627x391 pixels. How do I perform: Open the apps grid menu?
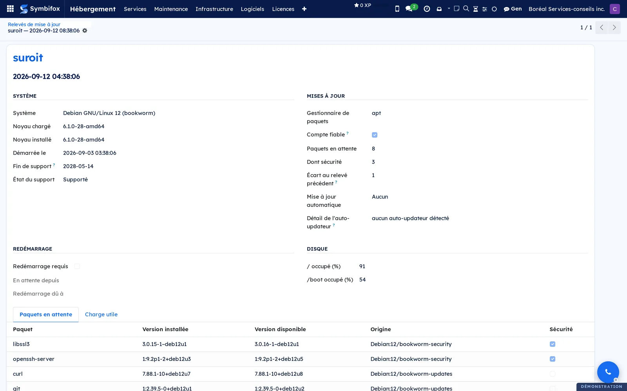point(11,9)
